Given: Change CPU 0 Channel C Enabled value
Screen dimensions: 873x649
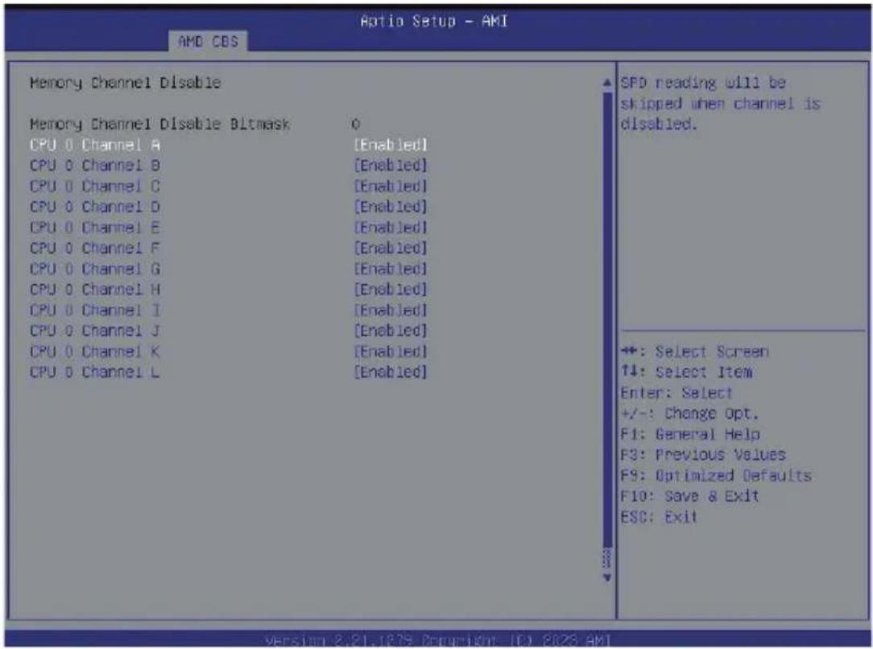Looking at the screenshot, I should coord(391,187).
